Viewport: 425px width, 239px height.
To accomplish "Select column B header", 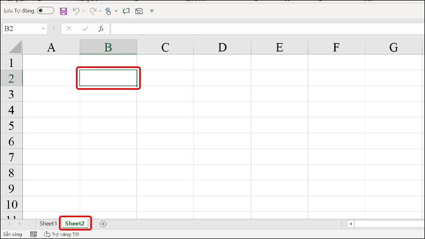I will 108,47.
